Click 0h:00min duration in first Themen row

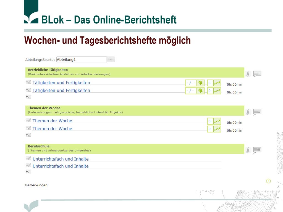pyautogui.click(x=234, y=123)
